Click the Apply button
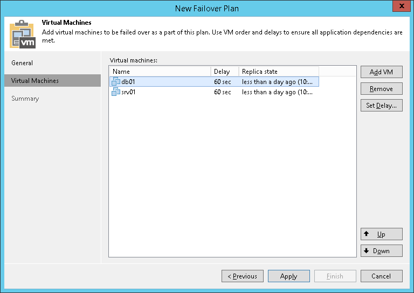Image resolution: width=414 pixels, height=293 pixels. [289, 276]
